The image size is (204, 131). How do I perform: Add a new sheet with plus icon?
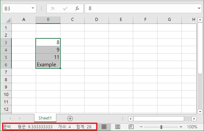click(70, 119)
